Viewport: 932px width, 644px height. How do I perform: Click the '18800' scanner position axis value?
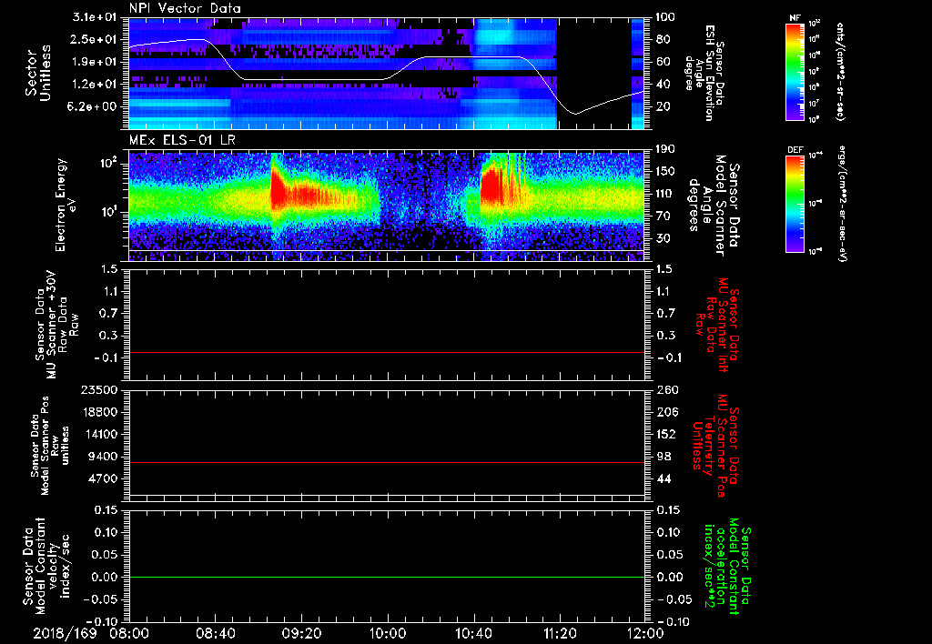[100, 412]
